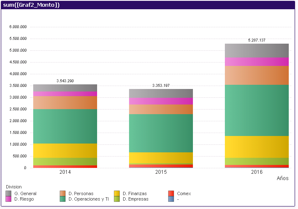Select the green segment of the 2015 bar
This screenshot has width=298, height=209.
coord(161,133)
